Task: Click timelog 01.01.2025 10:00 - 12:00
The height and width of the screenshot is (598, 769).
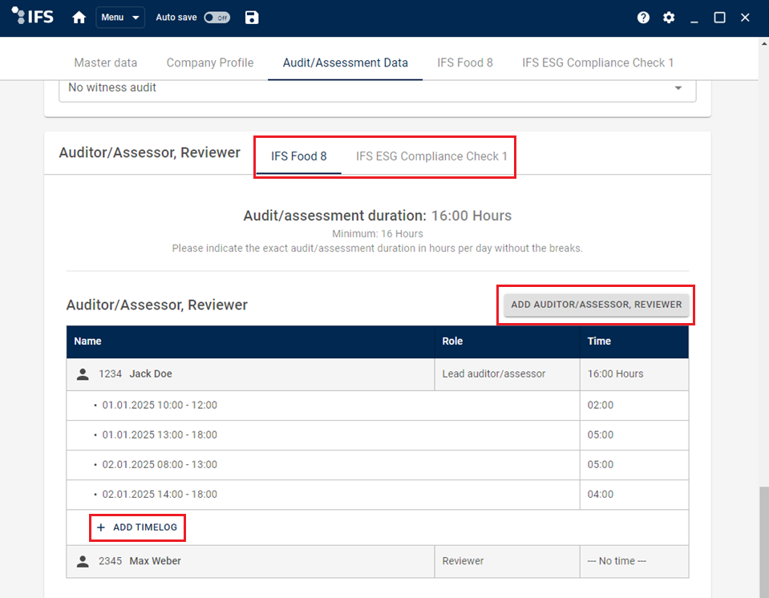Action: click(x=160, y=406)
